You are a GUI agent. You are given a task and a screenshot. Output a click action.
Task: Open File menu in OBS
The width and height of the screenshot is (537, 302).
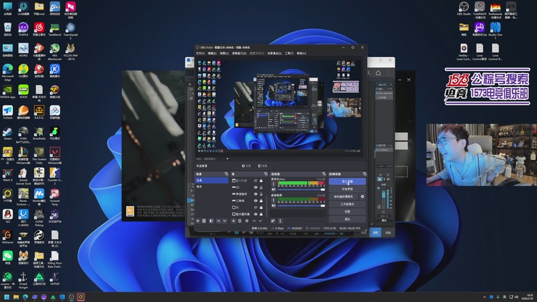pos(200,54)
